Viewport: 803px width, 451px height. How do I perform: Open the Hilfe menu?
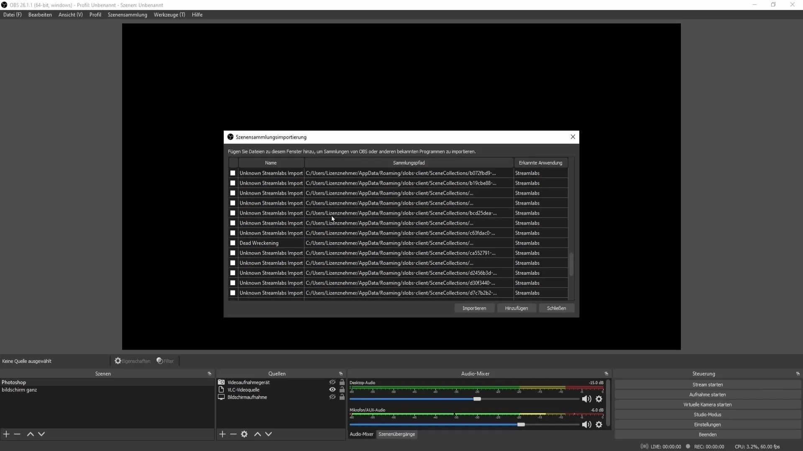point(197,15)
